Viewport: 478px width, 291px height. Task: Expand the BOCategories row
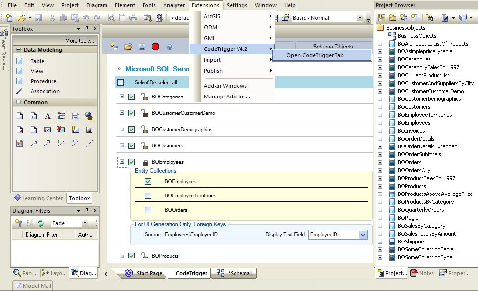[x=122, y=97]
